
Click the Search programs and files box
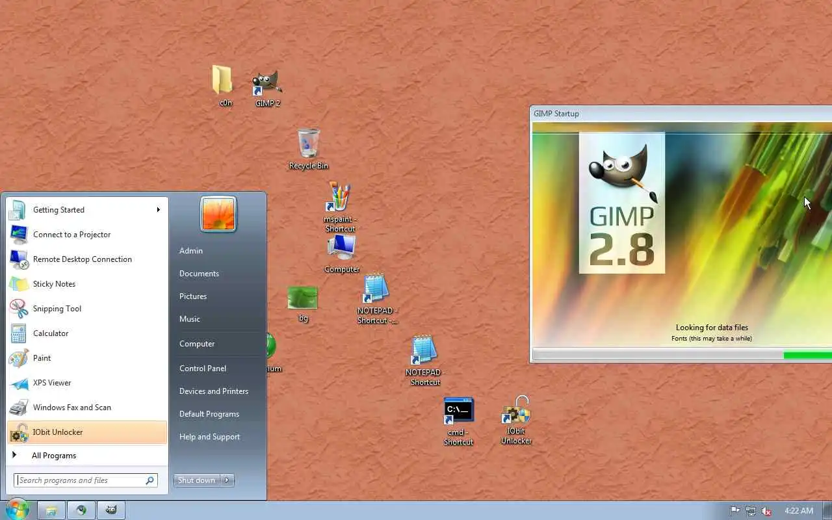(86, 480)
